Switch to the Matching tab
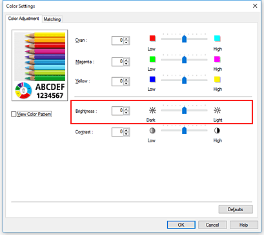 click(x=52, y=19)
